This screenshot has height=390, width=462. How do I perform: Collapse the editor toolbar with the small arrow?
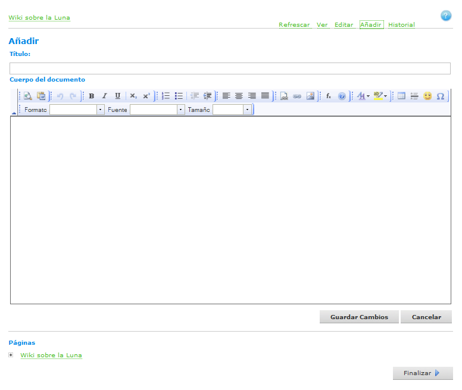pyautogui.click(x=14, y=113)
